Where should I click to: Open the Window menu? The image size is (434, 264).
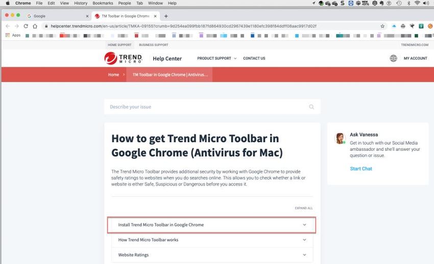click(155, 3)
